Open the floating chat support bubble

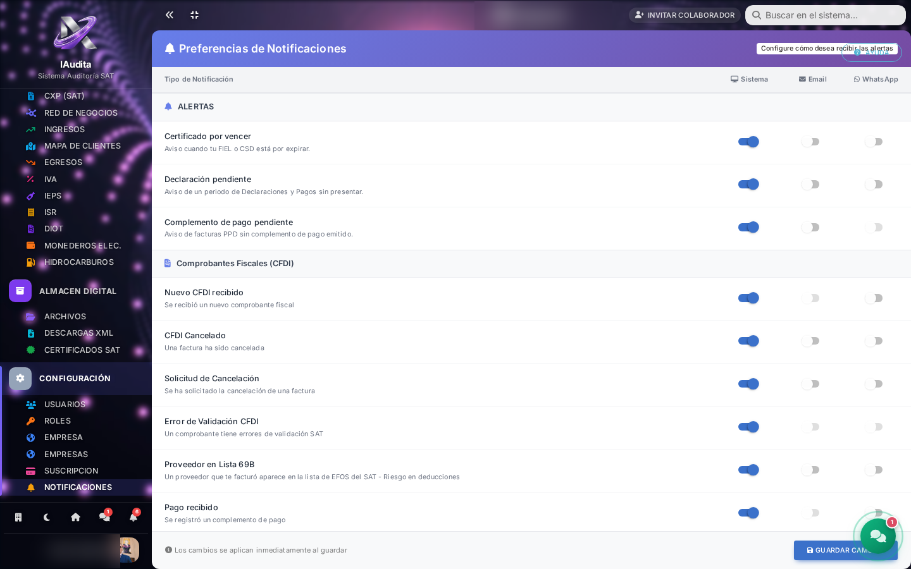[x=878, y=536]
